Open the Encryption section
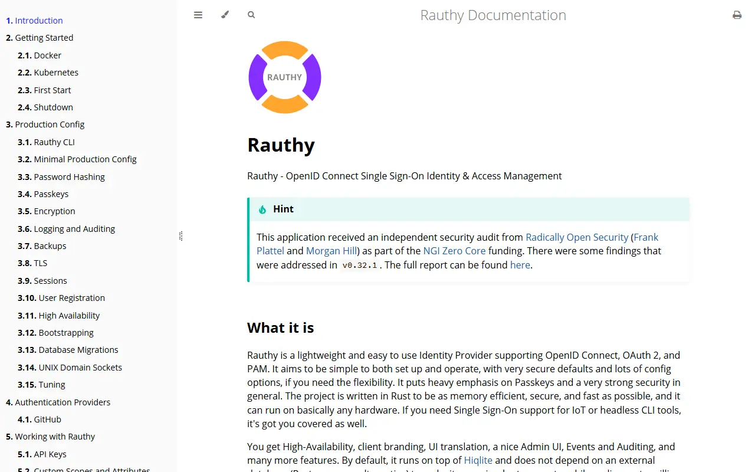755x472 pixels. click(x=47, y=211)
